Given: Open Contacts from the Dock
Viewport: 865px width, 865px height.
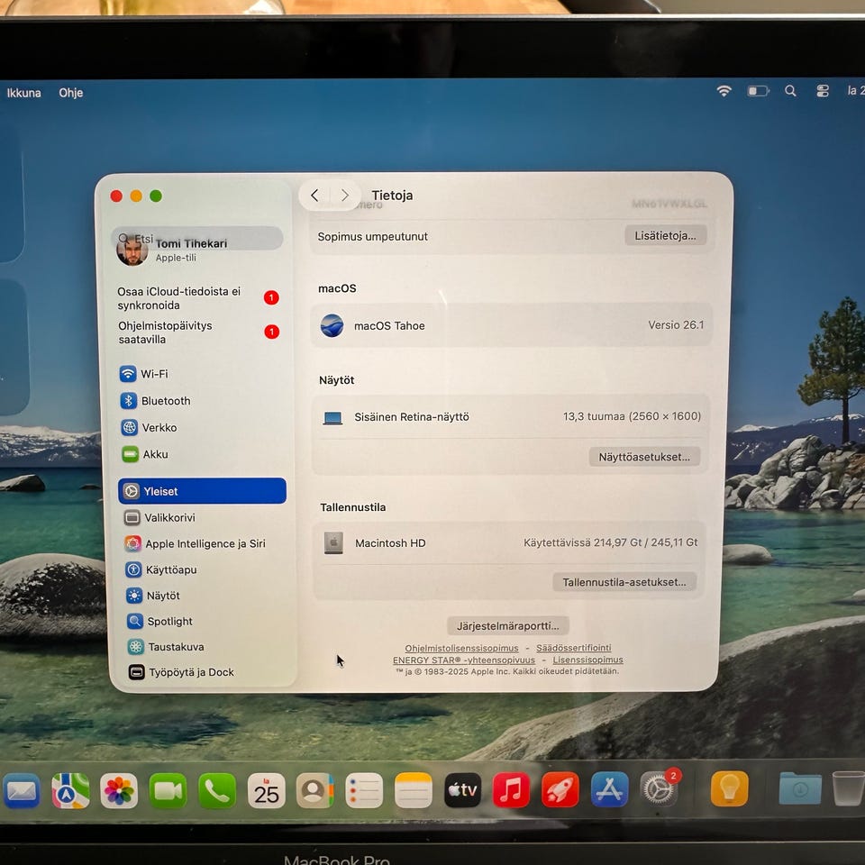Looking at the screenshot, I should point(315,791).
